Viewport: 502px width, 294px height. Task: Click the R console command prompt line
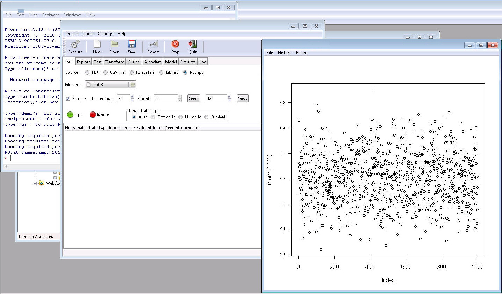pos(32,158)
